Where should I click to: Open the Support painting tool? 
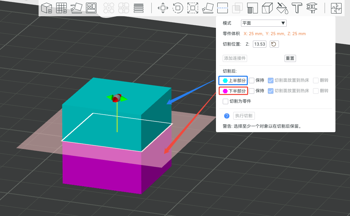click(x=253, y=8)
